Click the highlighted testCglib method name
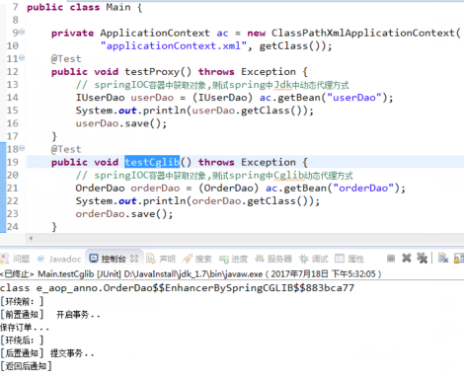Viewport: 464px width, 379px height. pos(152,162)
